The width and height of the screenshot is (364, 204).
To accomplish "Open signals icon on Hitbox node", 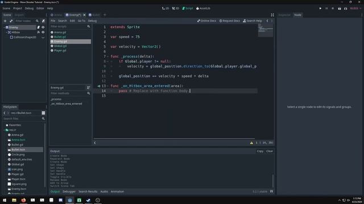I will pos(39,32).
